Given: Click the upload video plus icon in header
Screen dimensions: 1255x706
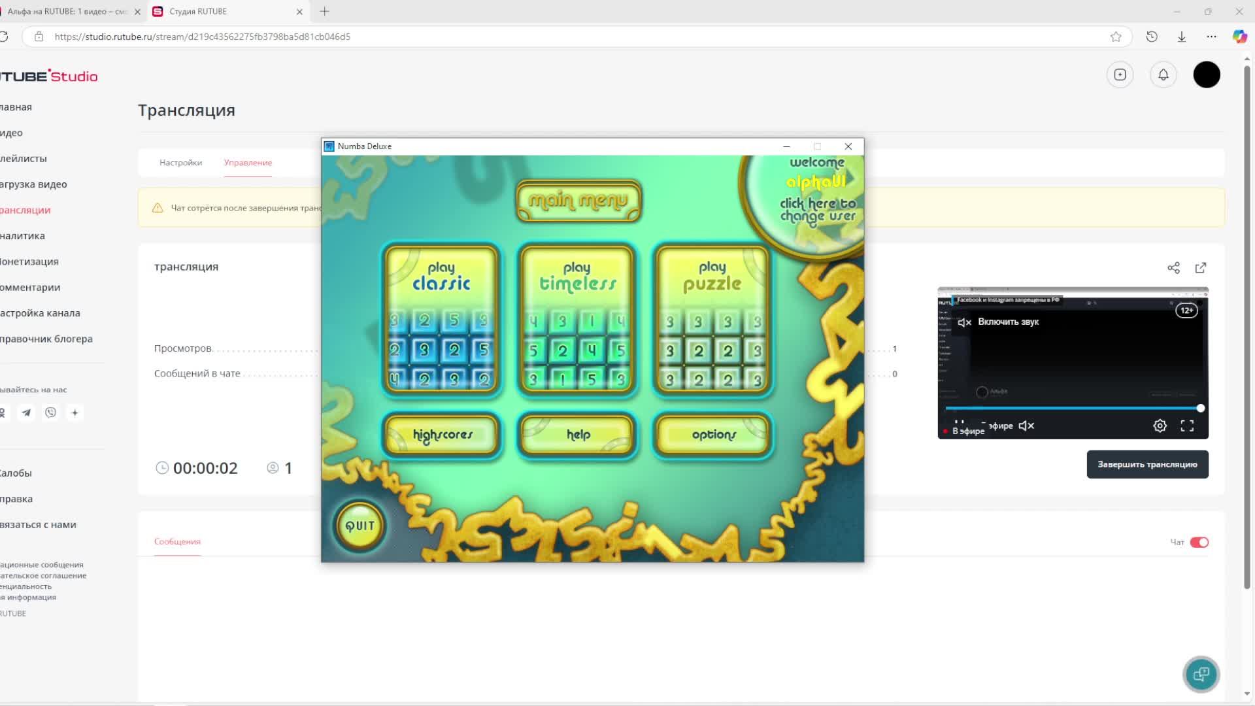Looking at the screenshot, I should 1120,75.
